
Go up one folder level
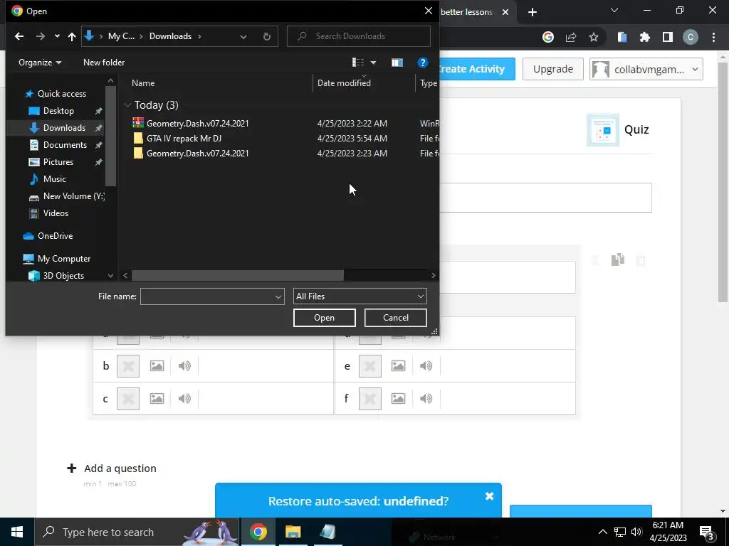coord(72,36)
